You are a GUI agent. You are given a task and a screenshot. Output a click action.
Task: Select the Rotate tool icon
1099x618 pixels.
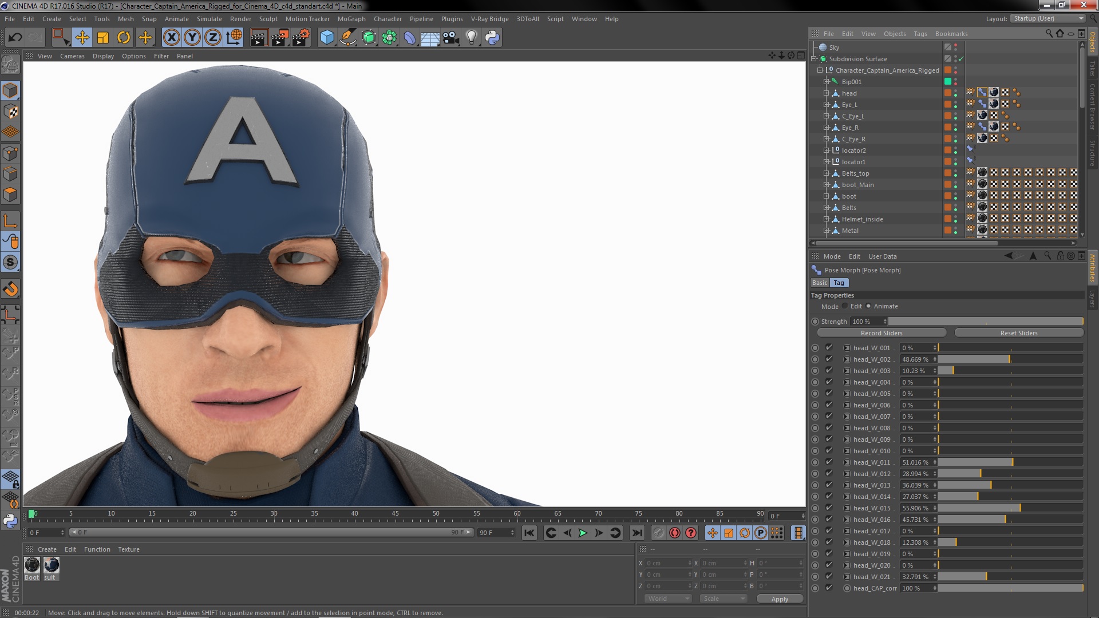124,38
